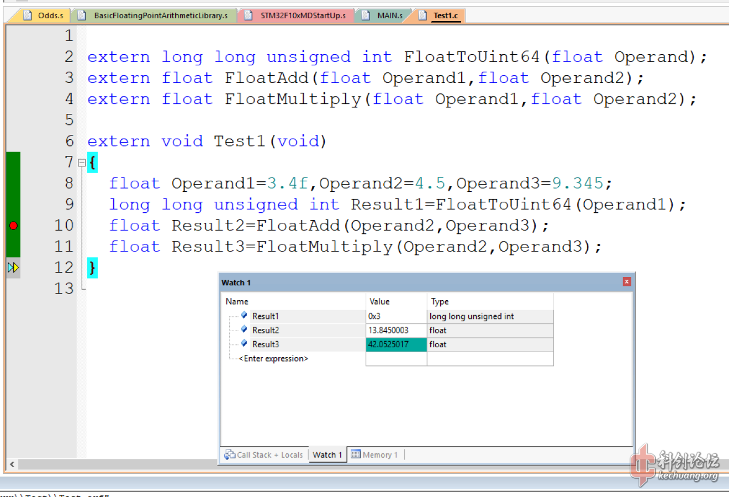Click the <Enter expression> field in Watch
This screenshot has height=497, width=729.
point(273,359)
